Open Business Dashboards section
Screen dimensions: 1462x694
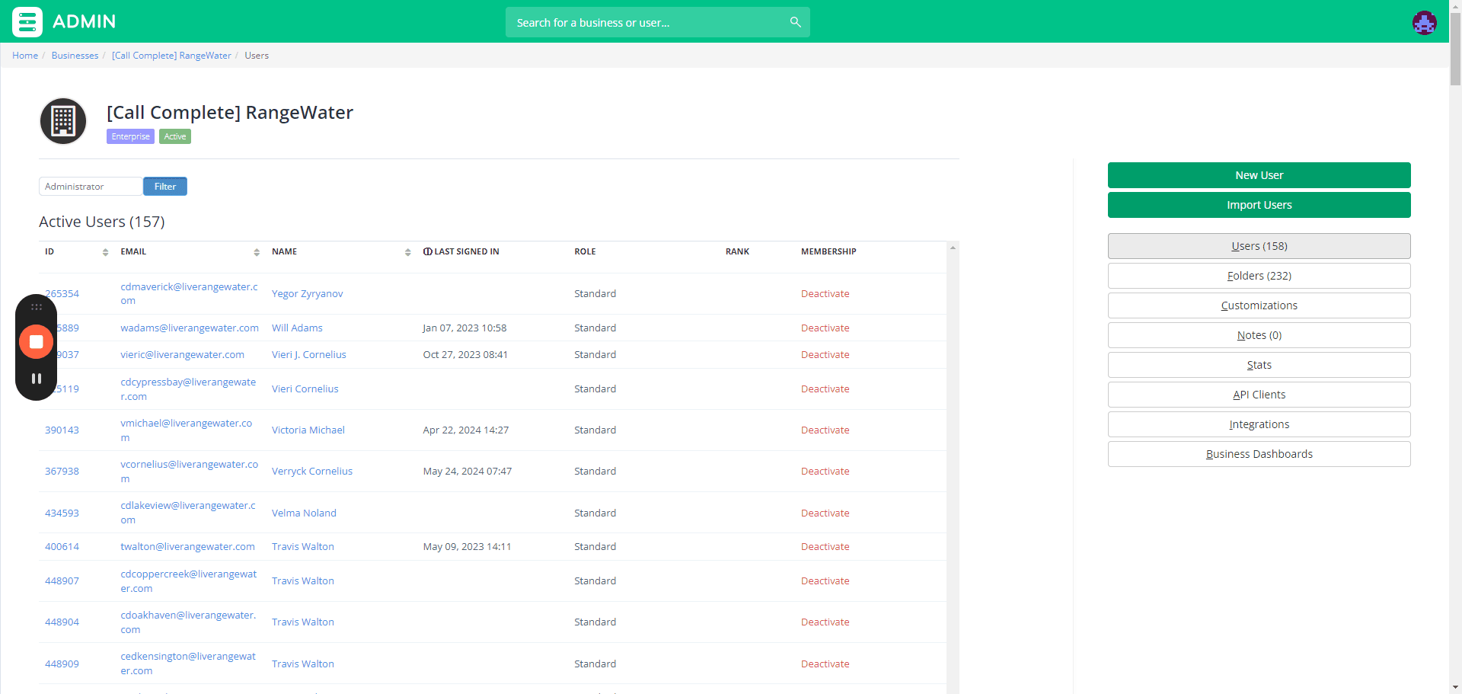point(1259,454)
